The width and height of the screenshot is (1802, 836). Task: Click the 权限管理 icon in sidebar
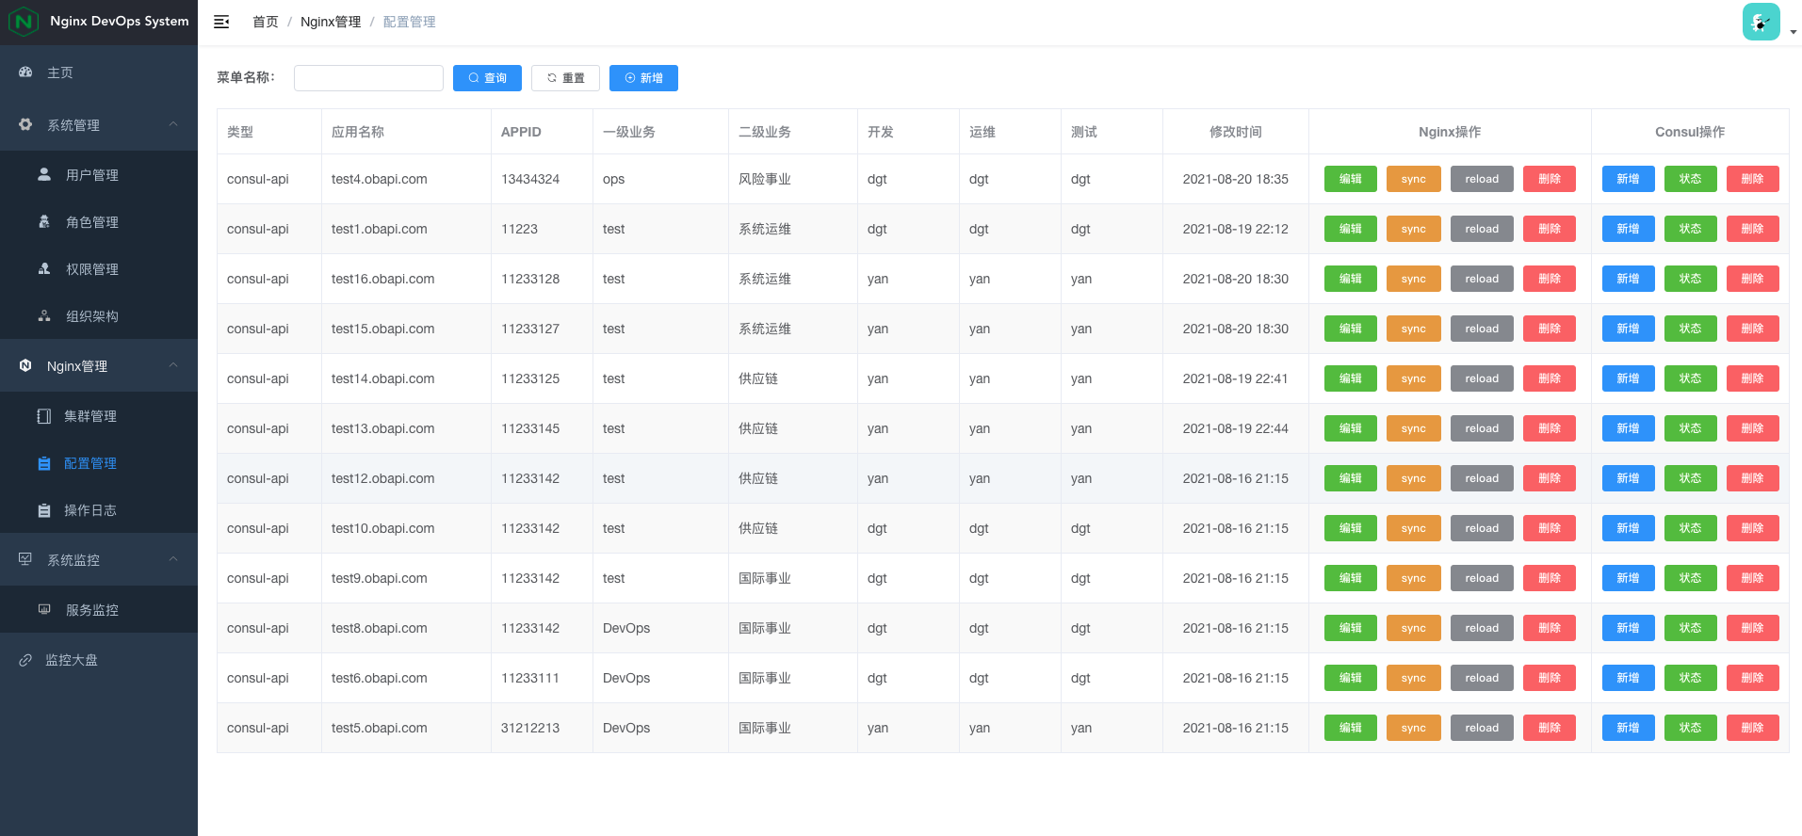click(44, 268)
